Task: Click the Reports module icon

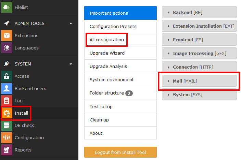Action: click(6, 150)
